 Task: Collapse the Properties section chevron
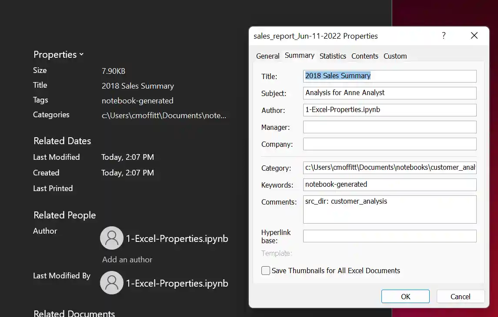click(81, 54)
